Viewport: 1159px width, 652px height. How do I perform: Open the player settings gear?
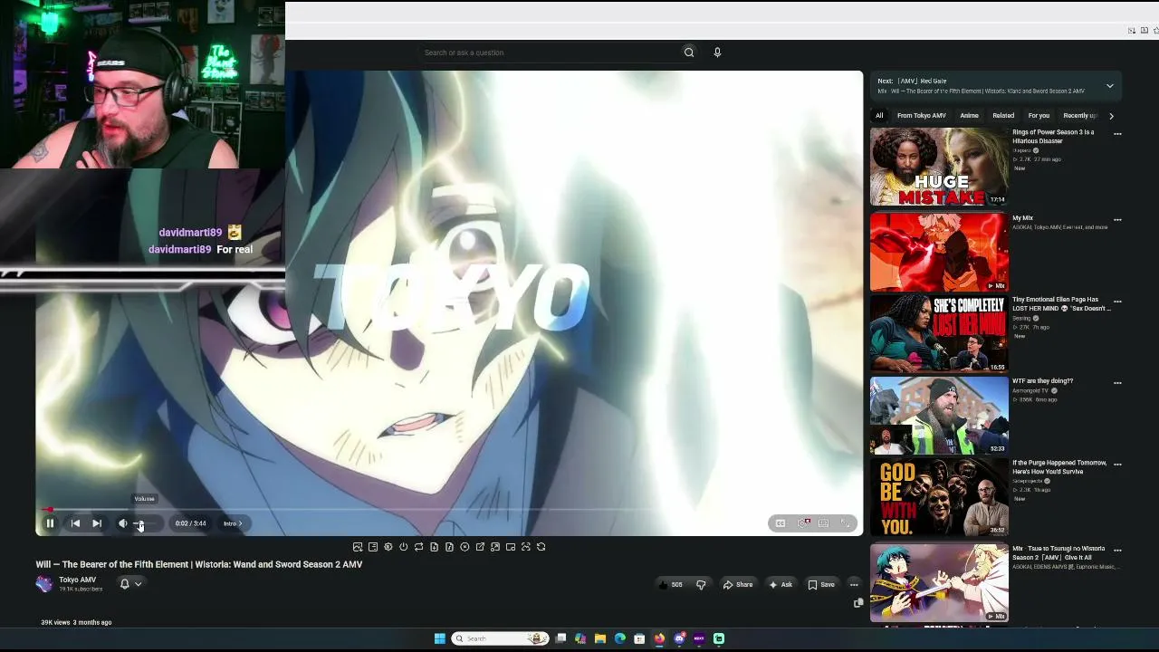click(x=803, y=523)
